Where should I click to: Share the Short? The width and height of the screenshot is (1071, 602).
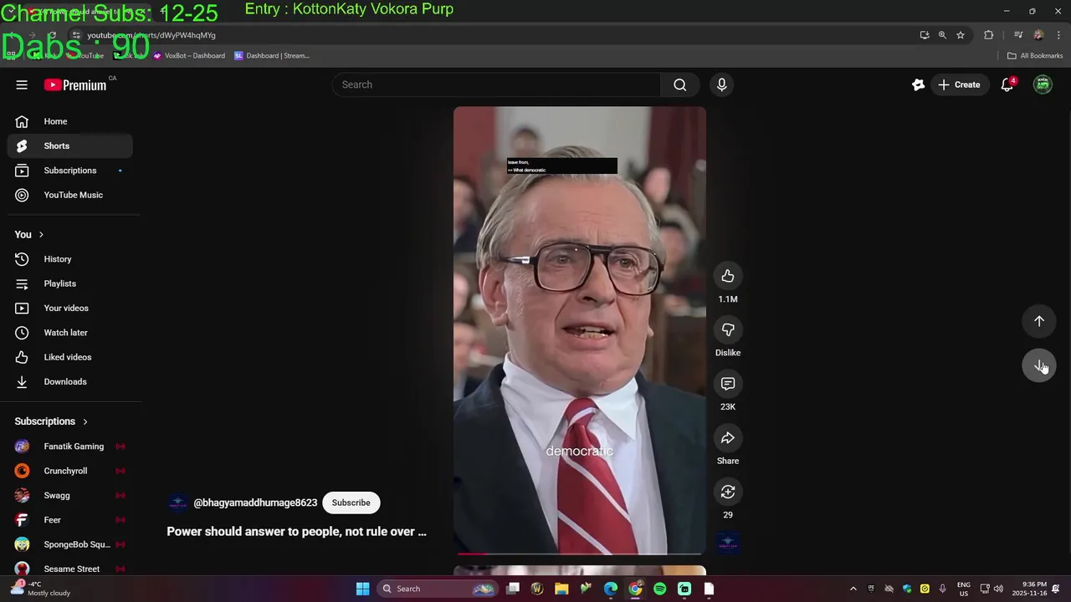point(728,438)
